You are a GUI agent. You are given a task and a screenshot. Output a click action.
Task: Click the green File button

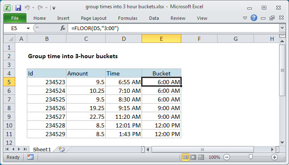(x=14, y=18)
